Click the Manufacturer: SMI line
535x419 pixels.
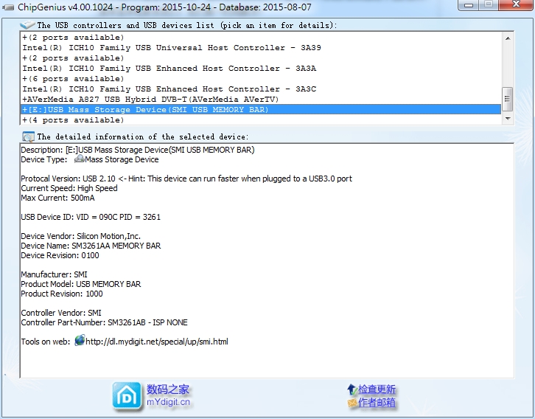click(54, 274)
